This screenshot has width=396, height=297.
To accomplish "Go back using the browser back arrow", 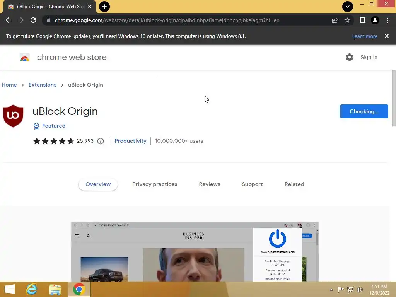I will point(9,20).
